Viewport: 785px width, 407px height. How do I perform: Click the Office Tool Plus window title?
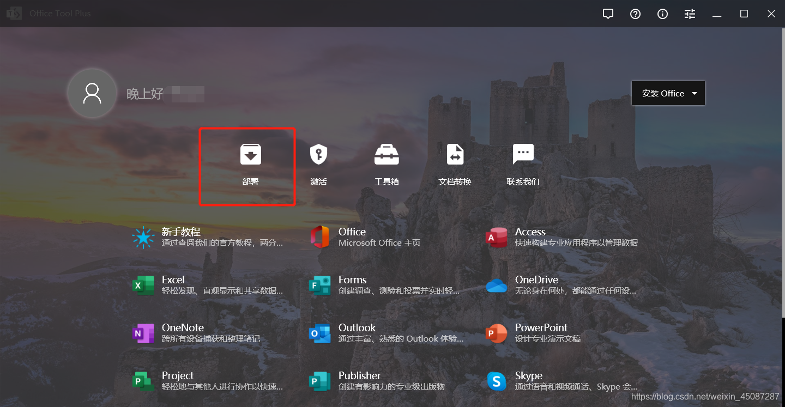click(x=60, y=14)
